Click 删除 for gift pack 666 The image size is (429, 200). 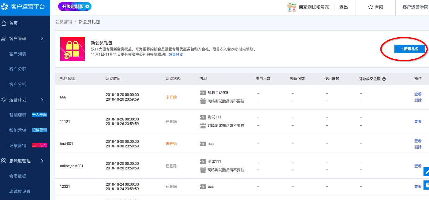[x=418, y=100]
